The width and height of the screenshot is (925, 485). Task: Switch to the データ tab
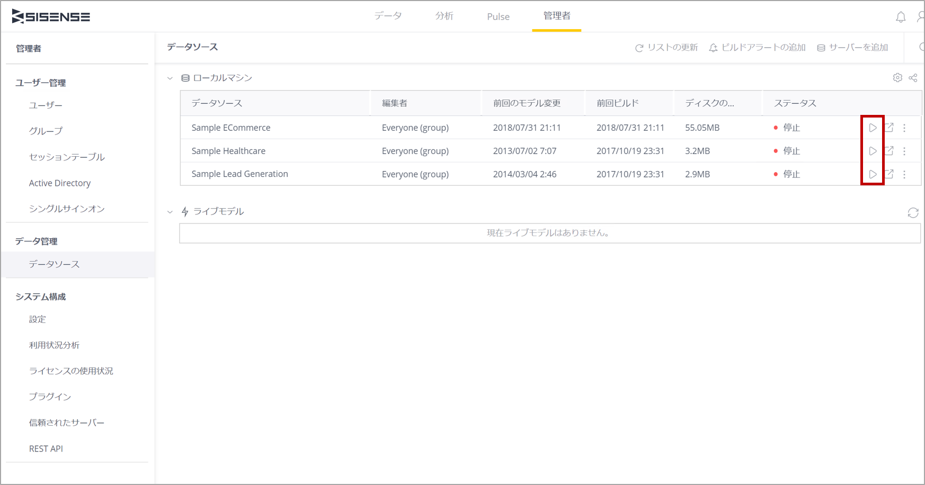pyautogui.click(x=388, y=16)
